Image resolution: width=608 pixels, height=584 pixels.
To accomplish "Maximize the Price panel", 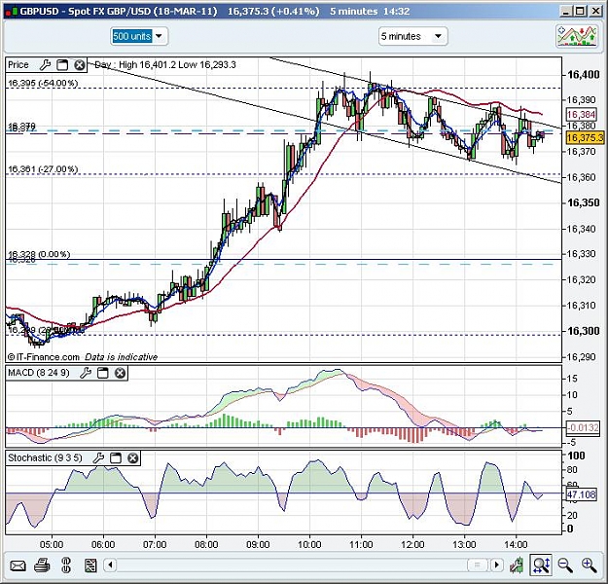I will pyautogui.click(x=62, y=65).
